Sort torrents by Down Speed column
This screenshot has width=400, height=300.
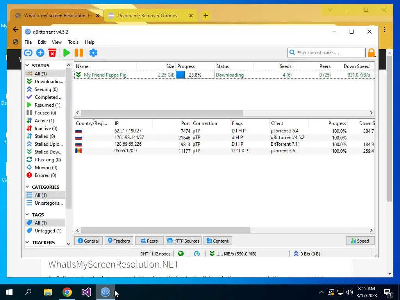(356, 66)
